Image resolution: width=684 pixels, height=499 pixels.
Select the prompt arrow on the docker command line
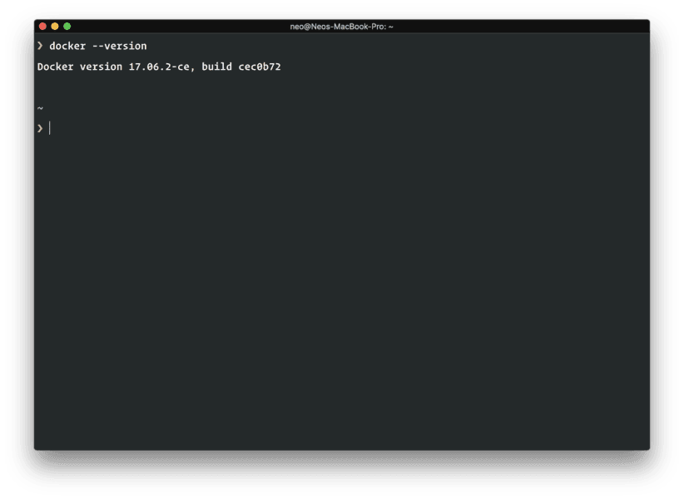coord(41,46)
